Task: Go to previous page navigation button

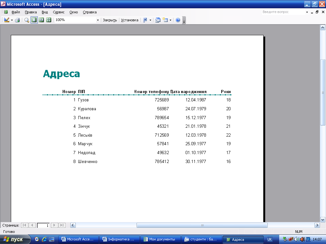Action: [32, 225]
